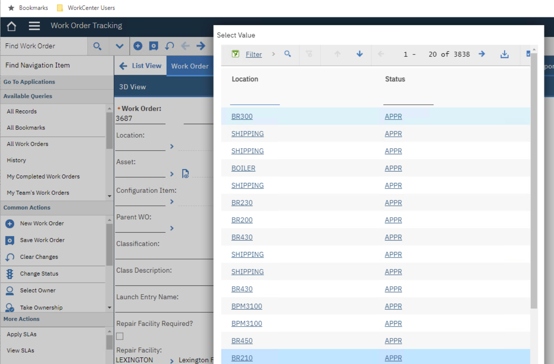Click the Common Actions list scroll down arrow
The height and width of the screenshot is (364, 554).
tap(110, 308)
